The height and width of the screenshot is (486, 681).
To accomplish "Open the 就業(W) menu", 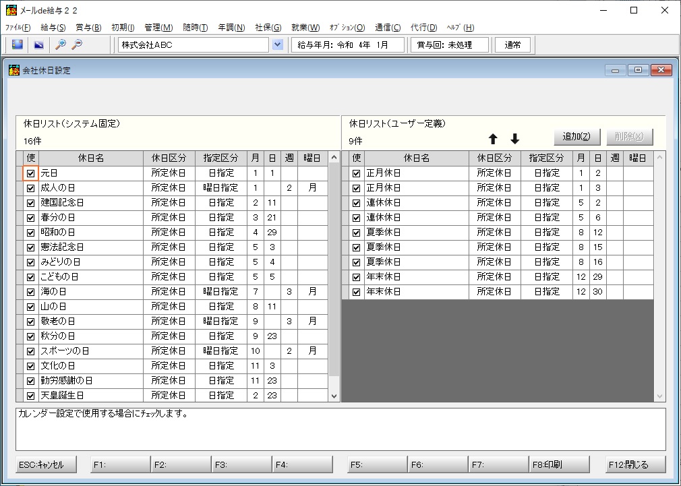I will [x=305, y=28].
